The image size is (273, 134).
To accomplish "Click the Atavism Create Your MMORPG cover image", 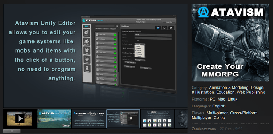I will [230, 43].
